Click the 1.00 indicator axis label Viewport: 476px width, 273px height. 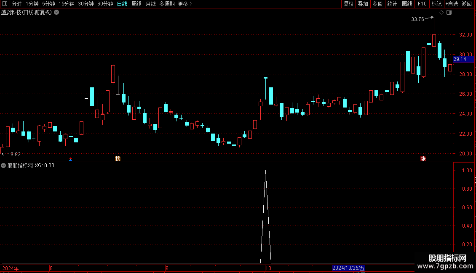(467, 171)
